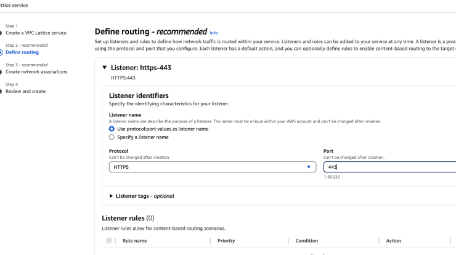Collapse the Listener: https-443 section triangle

pos(104,68)
